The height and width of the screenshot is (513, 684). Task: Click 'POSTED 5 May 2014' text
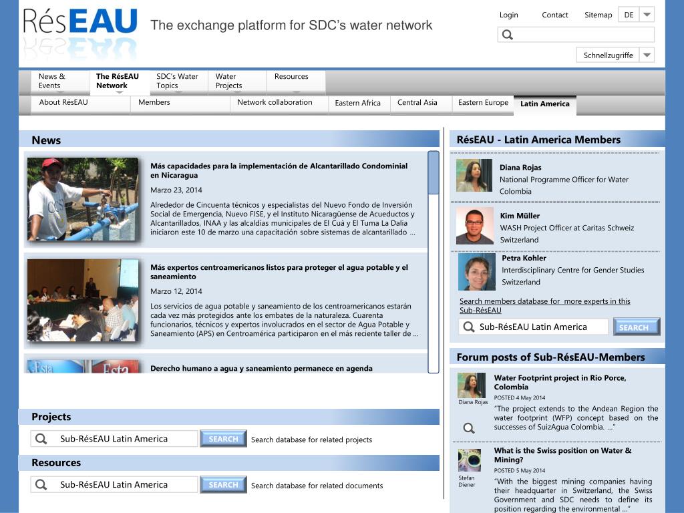(520, 471)
